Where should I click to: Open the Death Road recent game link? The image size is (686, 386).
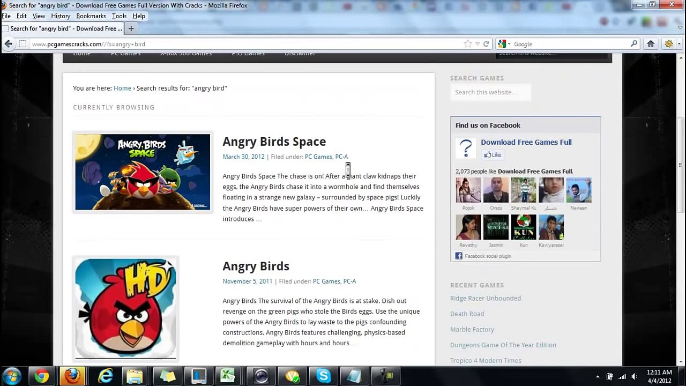467,314
